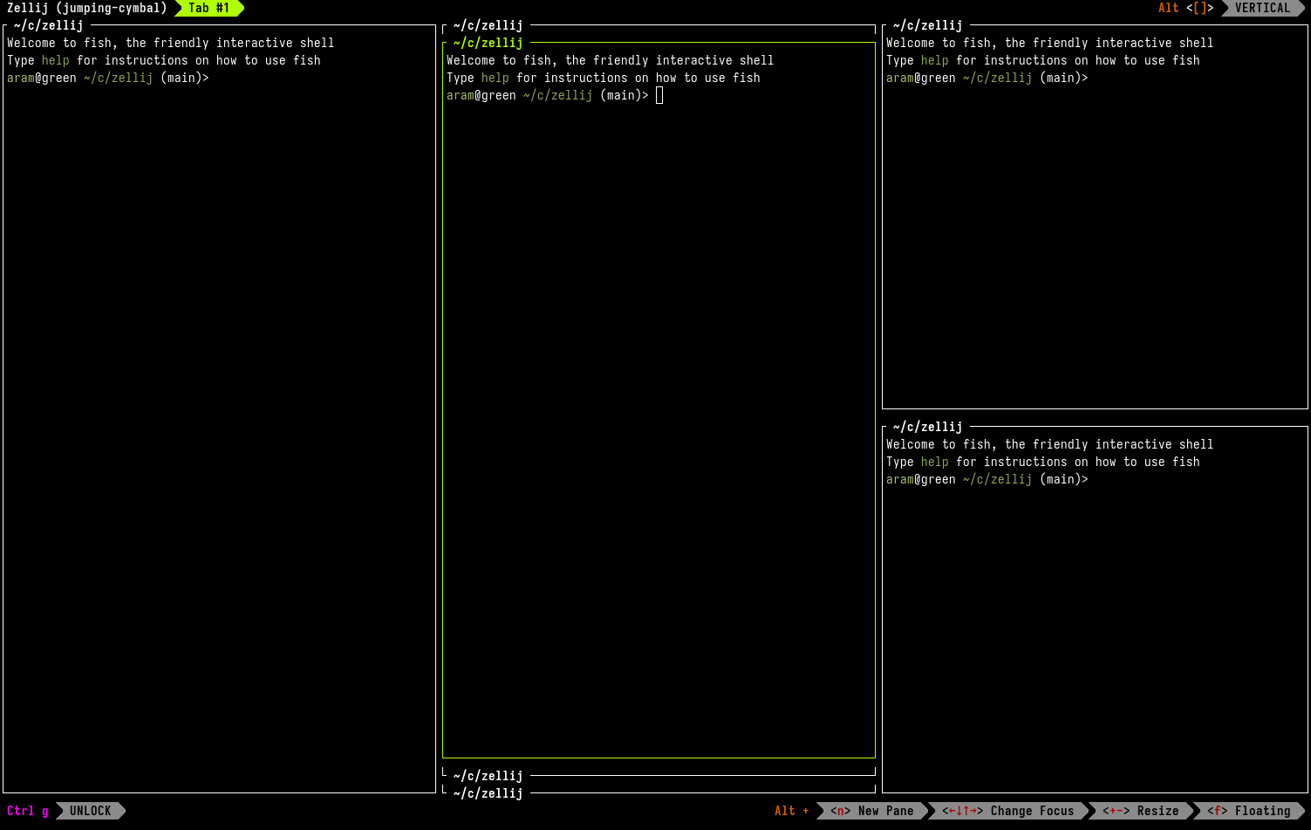Focus the shell prompt in the left pane
This screenshot has height=830, width=1311.
[108, 78]
